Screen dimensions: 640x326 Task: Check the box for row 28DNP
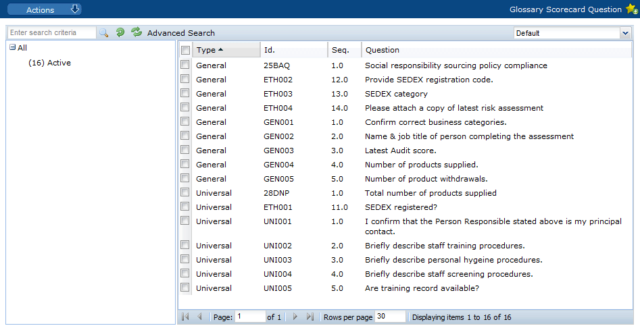tap(185, 192)
